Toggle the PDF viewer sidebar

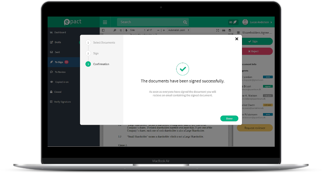103,30
